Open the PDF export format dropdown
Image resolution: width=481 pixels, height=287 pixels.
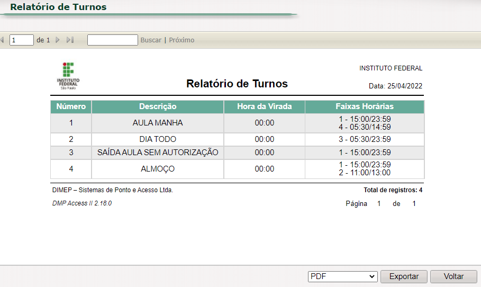[x=343, y=276]
